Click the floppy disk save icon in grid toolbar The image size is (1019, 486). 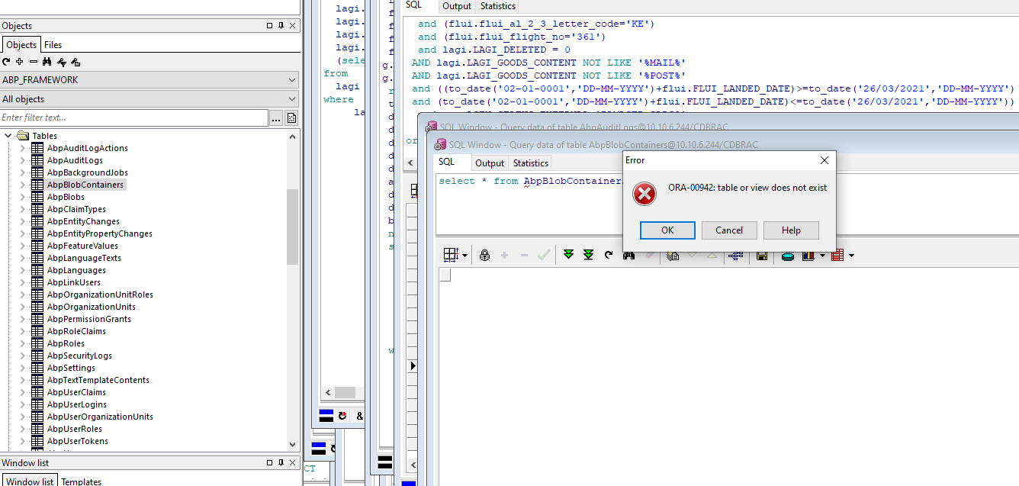[x=761, y=255]
